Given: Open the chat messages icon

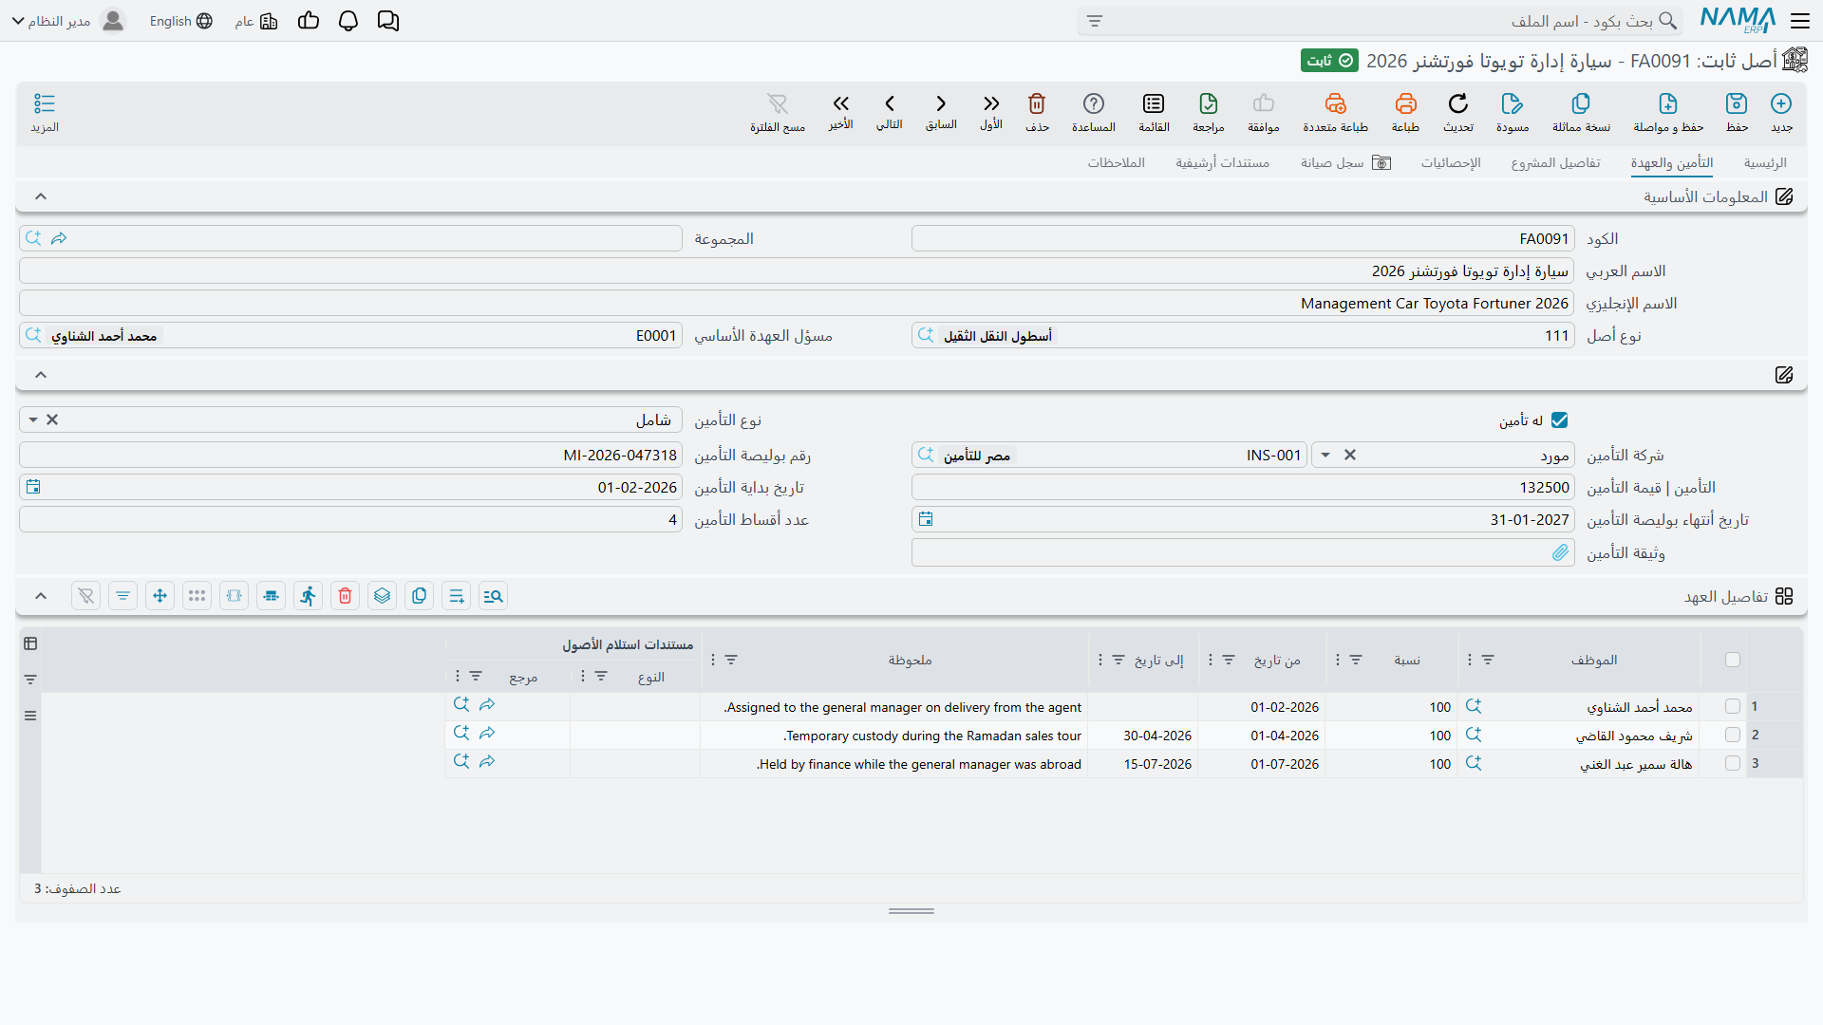Looking at the screenshot, I should (x=388, y=21).
